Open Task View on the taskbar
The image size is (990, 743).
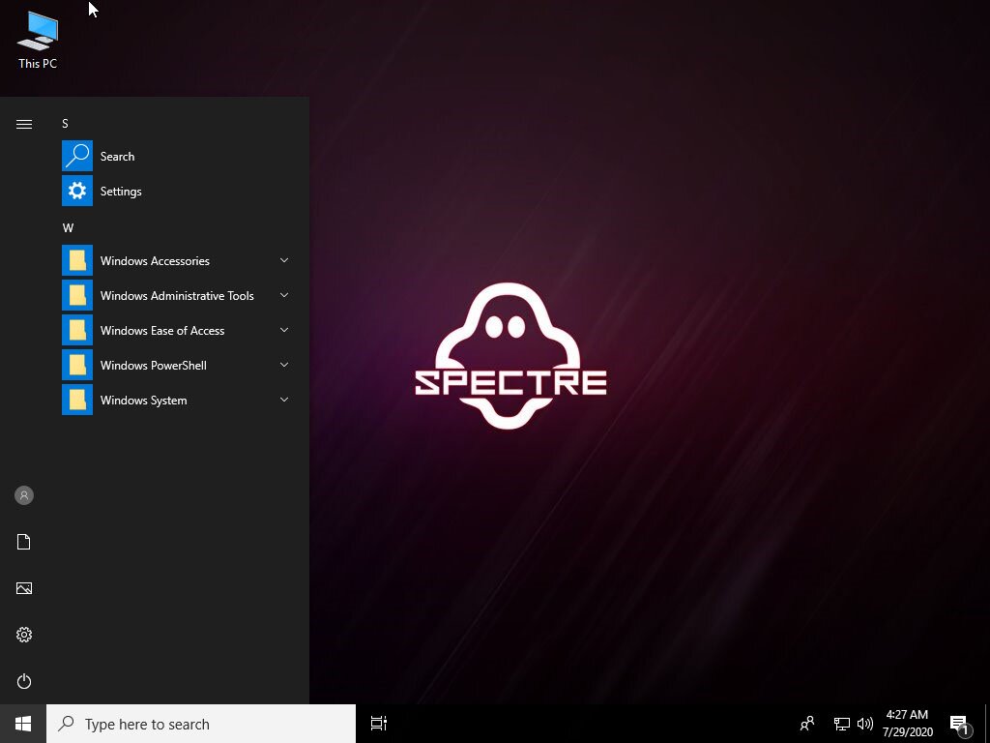(x=379, y=724)
